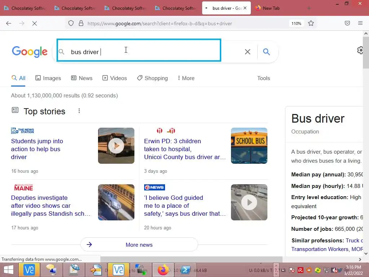Switch to third Chocolatey Software tab

tap(126, 8)
